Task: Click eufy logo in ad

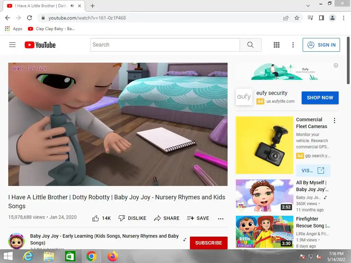Action: click(244, 97)
